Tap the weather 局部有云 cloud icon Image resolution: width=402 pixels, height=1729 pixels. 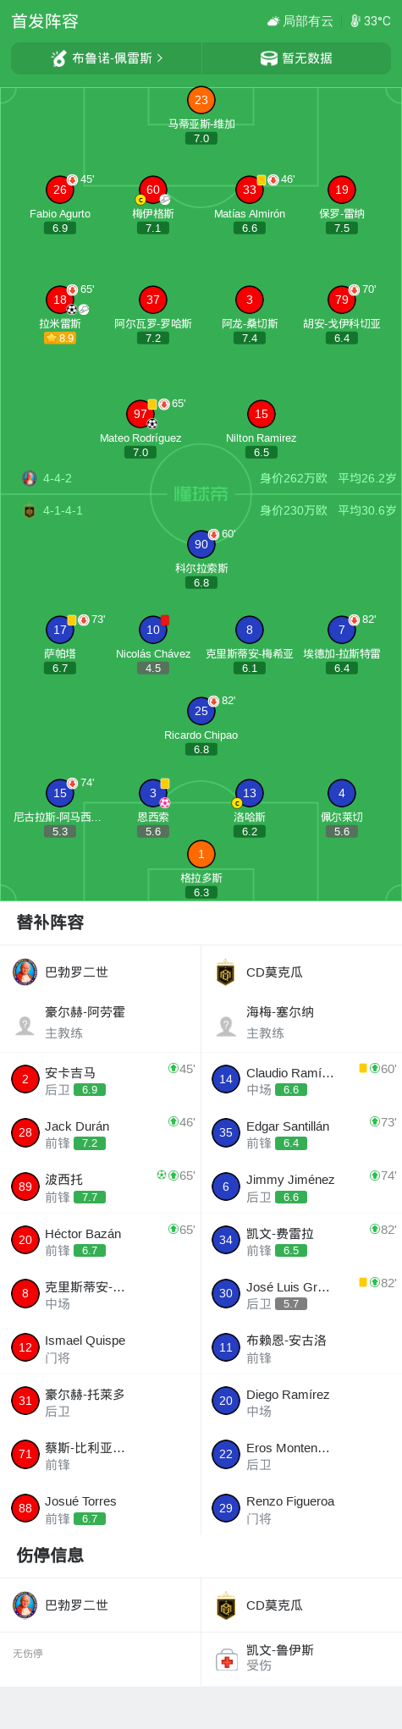[273, 21]
